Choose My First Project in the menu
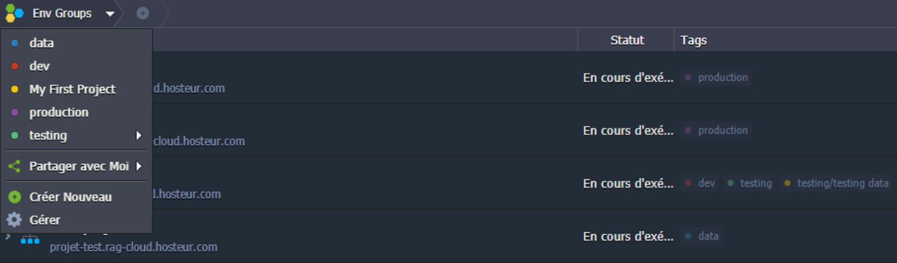 coord(72,89)
